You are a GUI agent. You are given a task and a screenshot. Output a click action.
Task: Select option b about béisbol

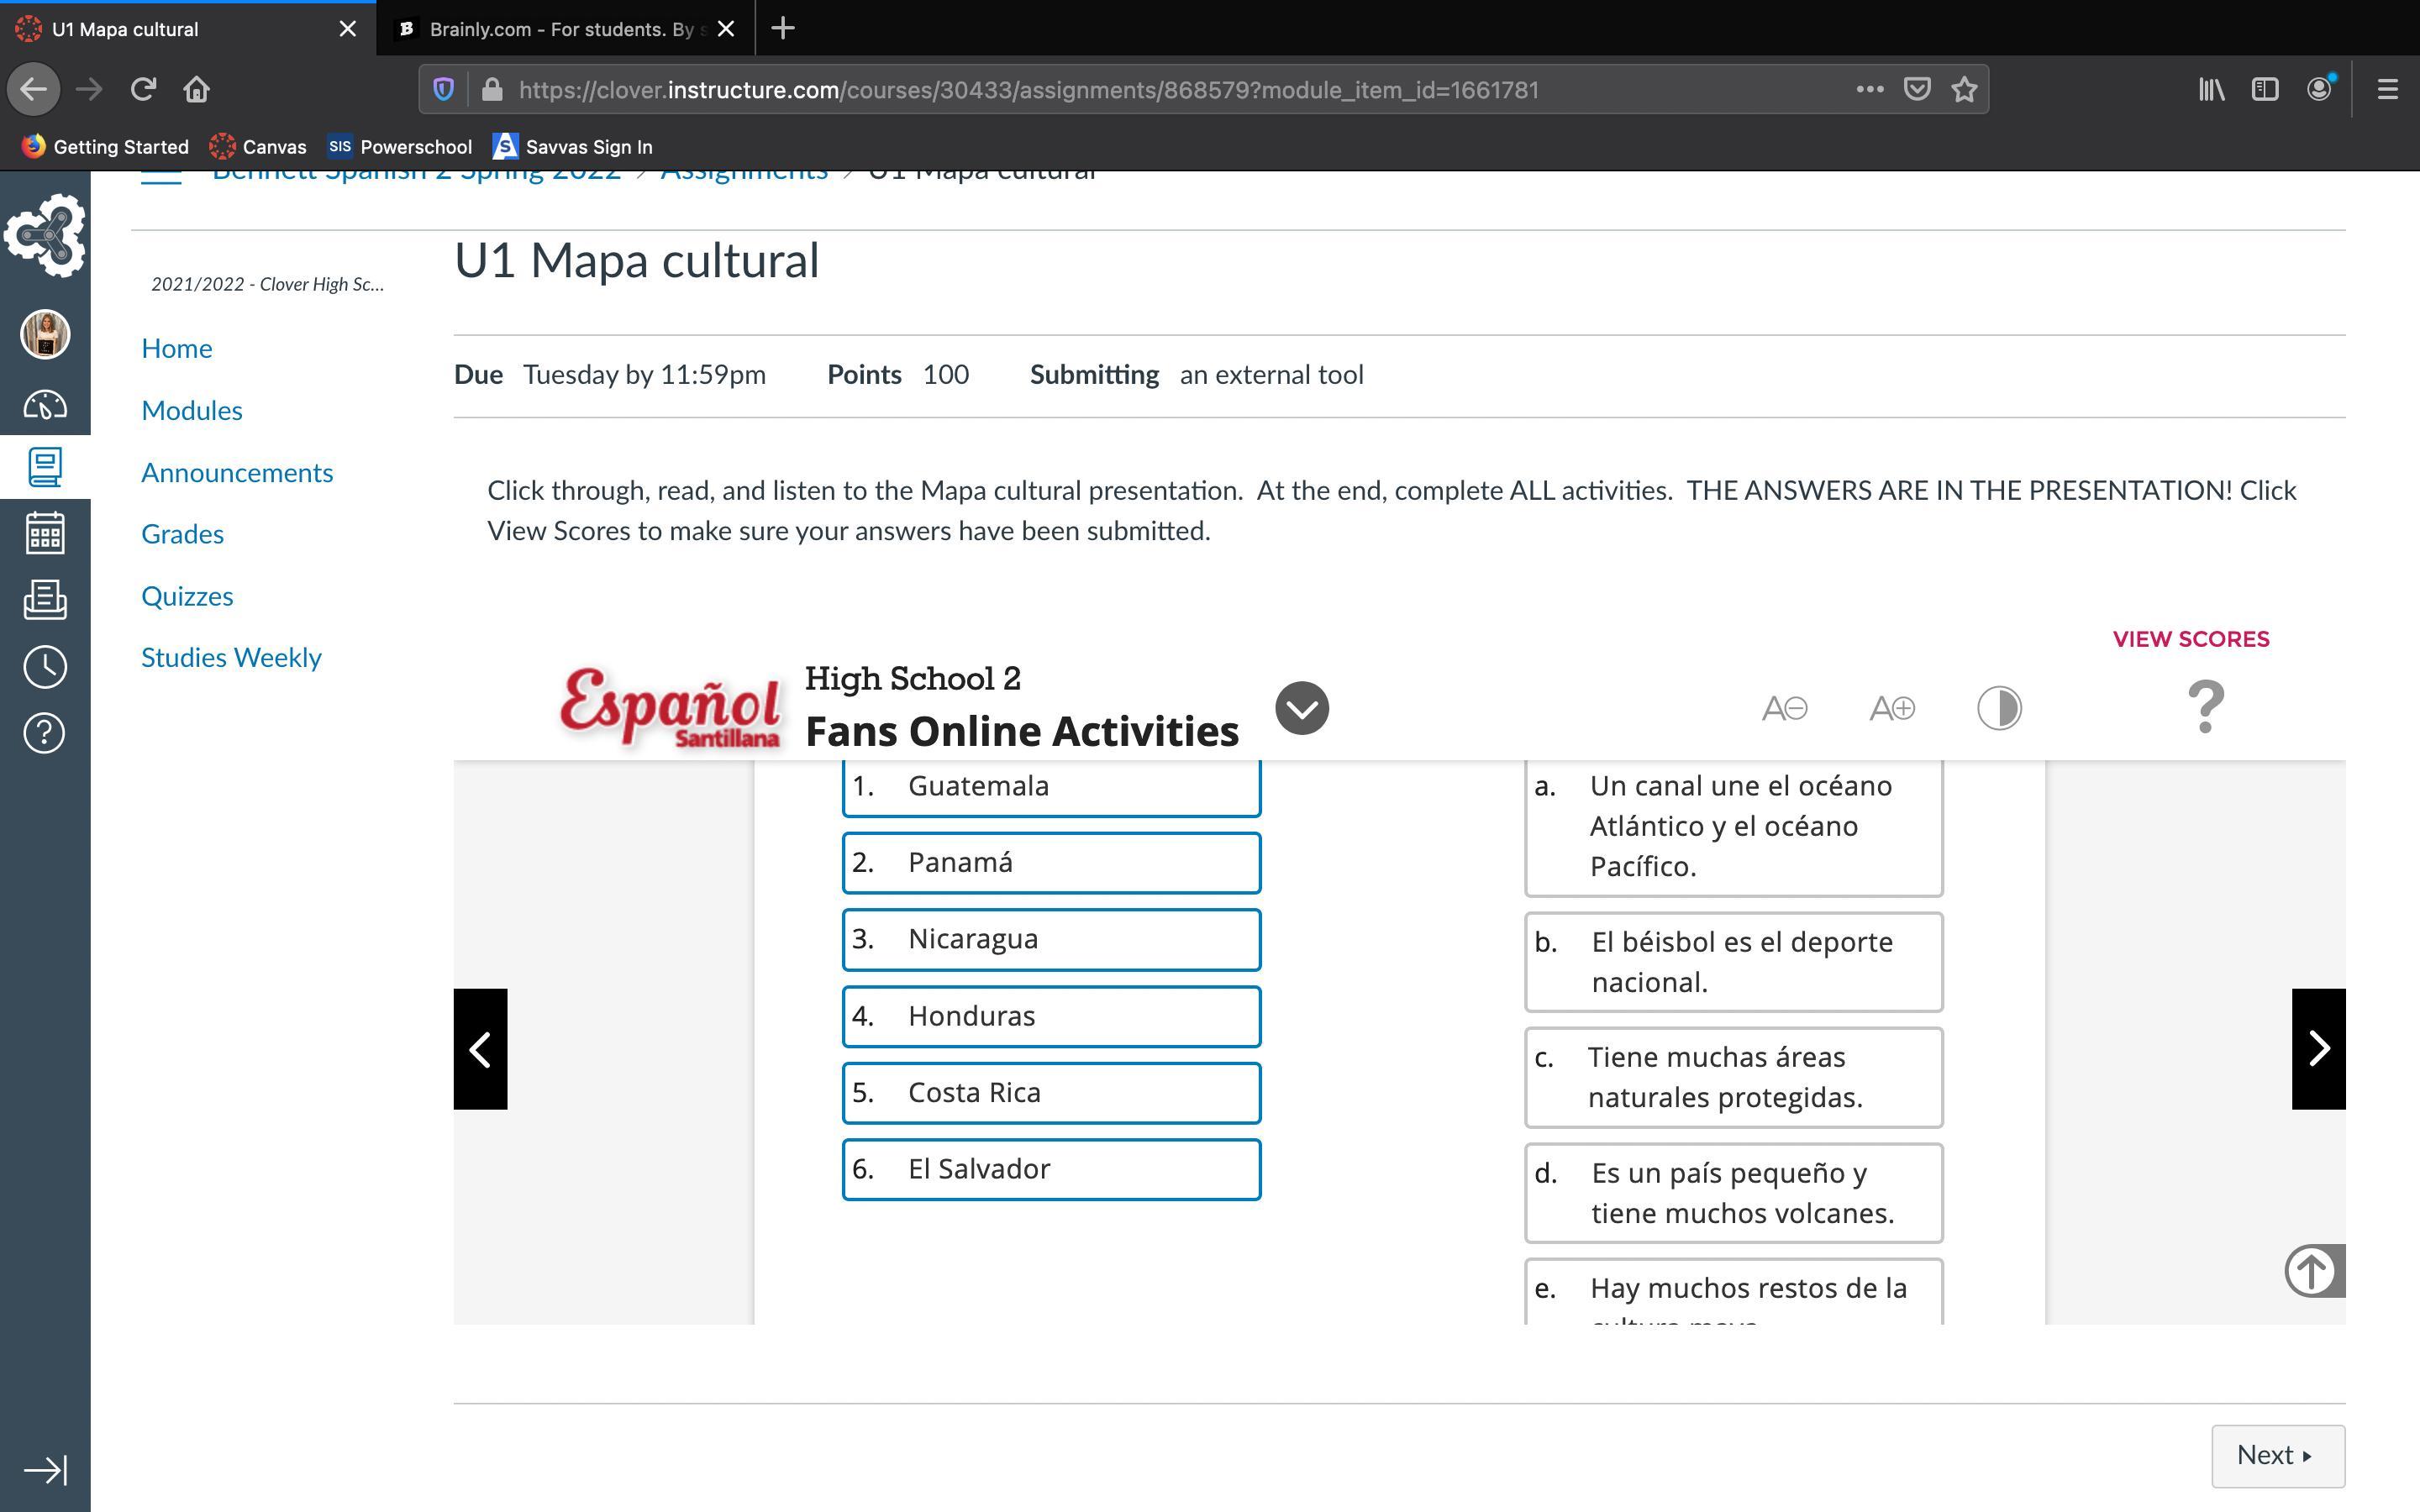tap(1732, 962)
